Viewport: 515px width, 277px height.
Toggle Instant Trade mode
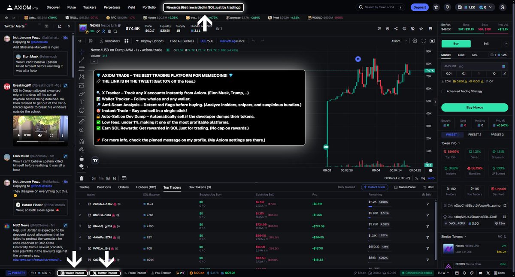coord(376,187)
